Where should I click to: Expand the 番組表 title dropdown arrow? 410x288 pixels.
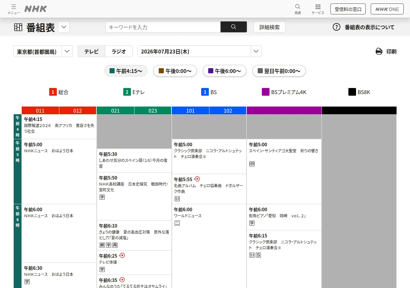(64, 27)
